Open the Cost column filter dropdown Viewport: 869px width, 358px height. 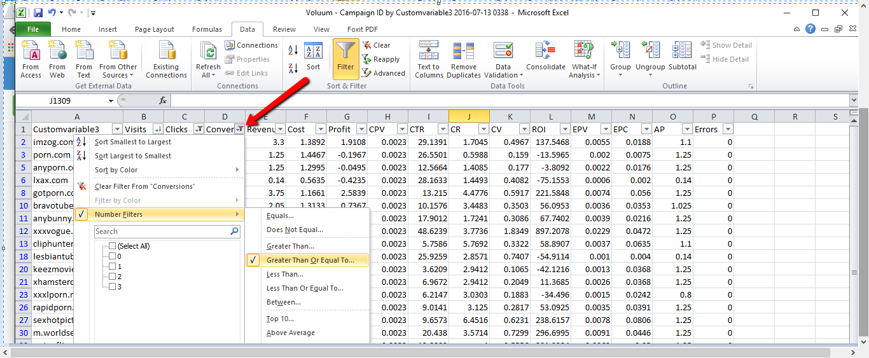tap(321, 129)
